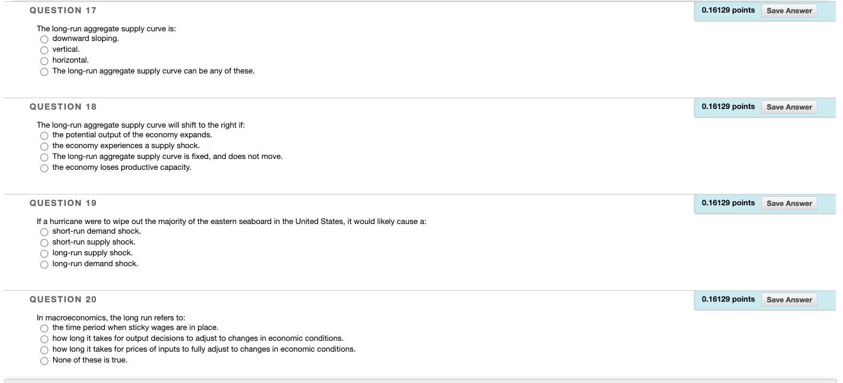The width and height of the screenshot is (843, 383).
Task: Choose 'can be any of these' in Question 17
Action: coord(44,71)
